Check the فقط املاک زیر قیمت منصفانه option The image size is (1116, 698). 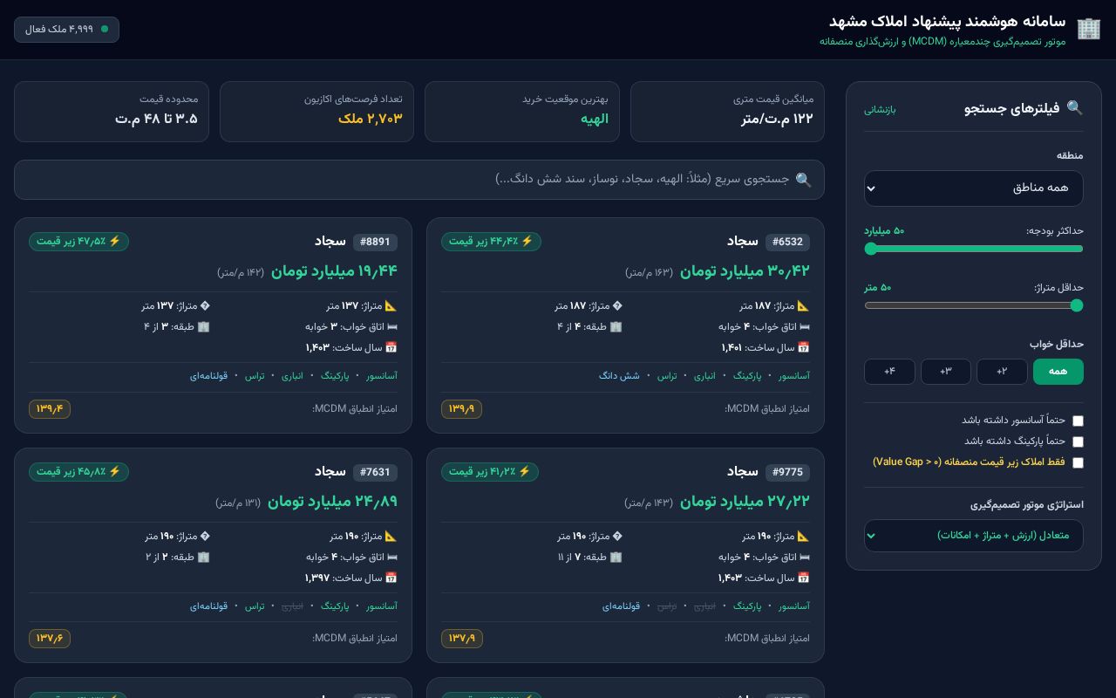pyautogui.click(x=1078, y=462)
